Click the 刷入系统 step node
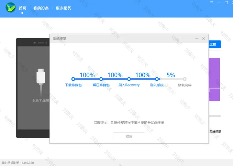The image size is (233, 166). coord(157,79)
